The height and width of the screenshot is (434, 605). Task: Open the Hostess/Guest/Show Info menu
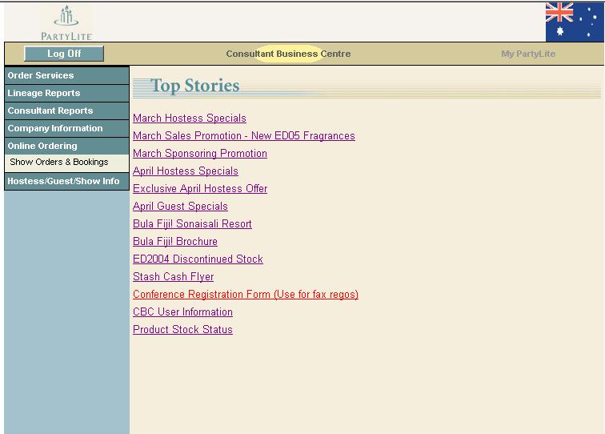tap(66, 181)
